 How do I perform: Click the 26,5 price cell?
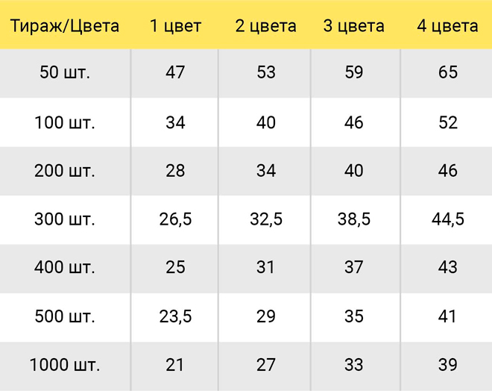coord(175,219)
